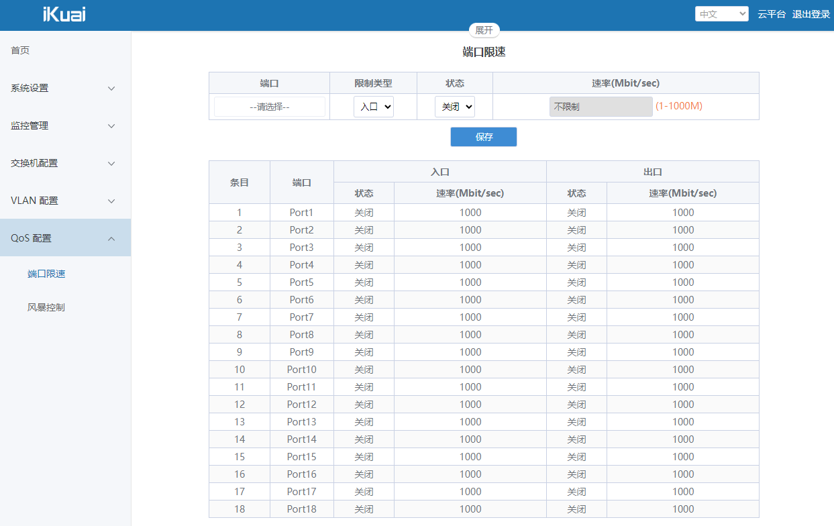Open the --请选择-- port selector

click(x=270, y=107)
